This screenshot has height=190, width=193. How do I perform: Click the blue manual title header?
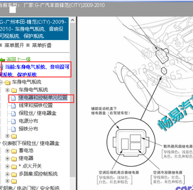[34, 29]
